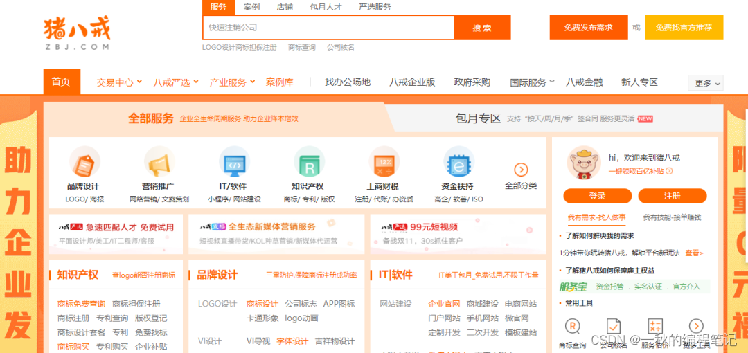Viewport: 748px width, 353px height.
Task: Click the 登录 button
Action: point(597,196)
